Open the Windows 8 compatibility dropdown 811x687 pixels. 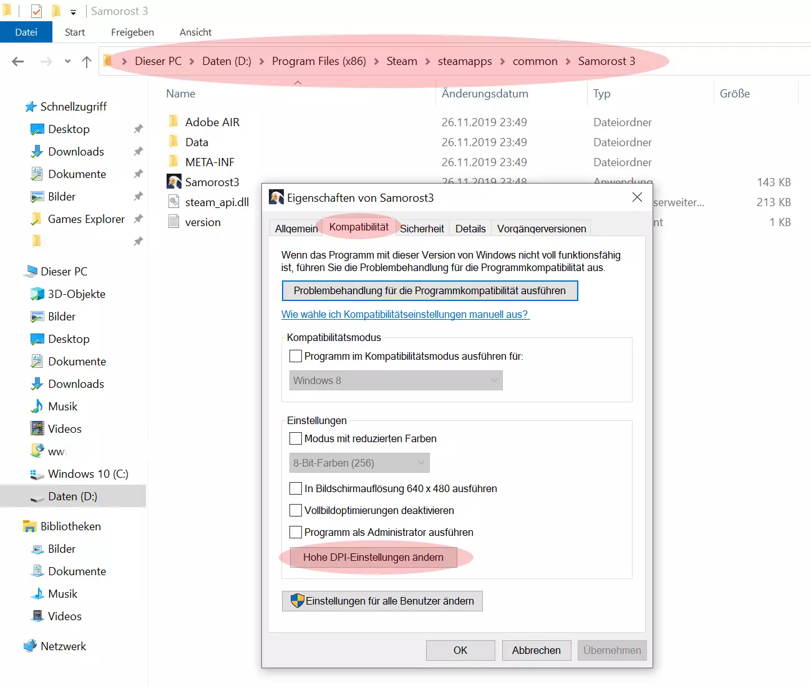tap(396, 380)
